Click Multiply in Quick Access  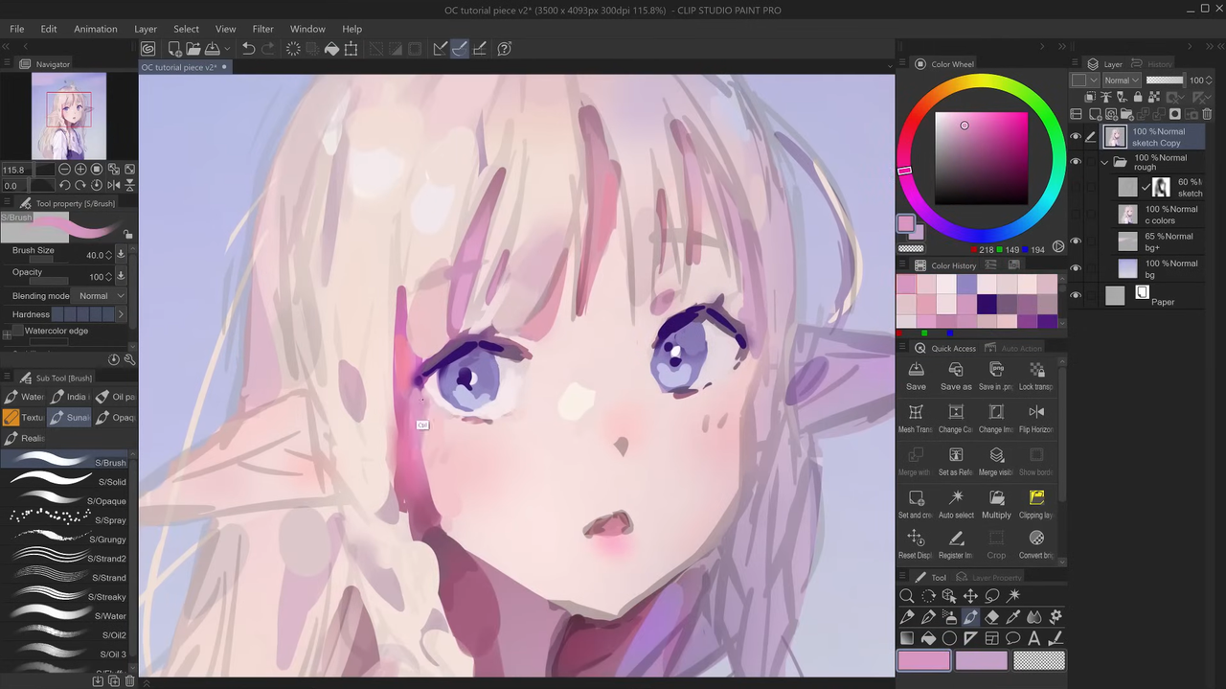coord(996,504)
